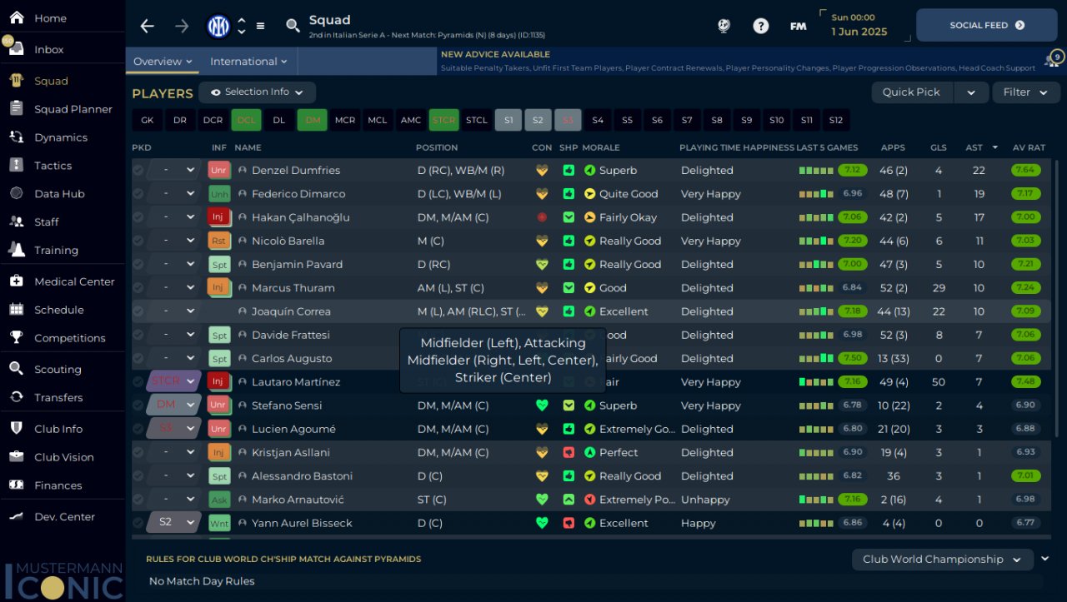Click the Transfers arrows icon

16,397
